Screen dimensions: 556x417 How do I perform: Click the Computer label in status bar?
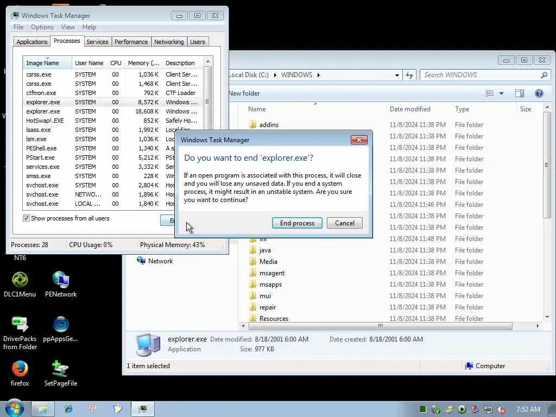coord(490,365)
